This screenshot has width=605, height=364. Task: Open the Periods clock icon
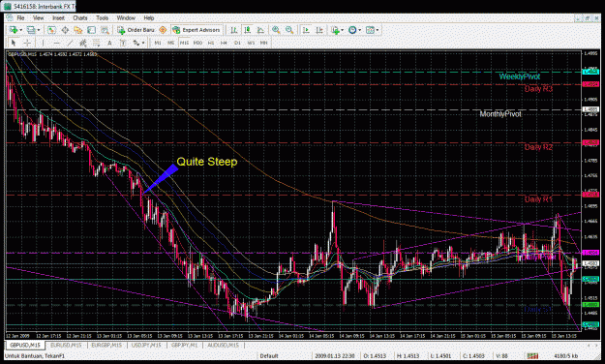tap(352, 30)
